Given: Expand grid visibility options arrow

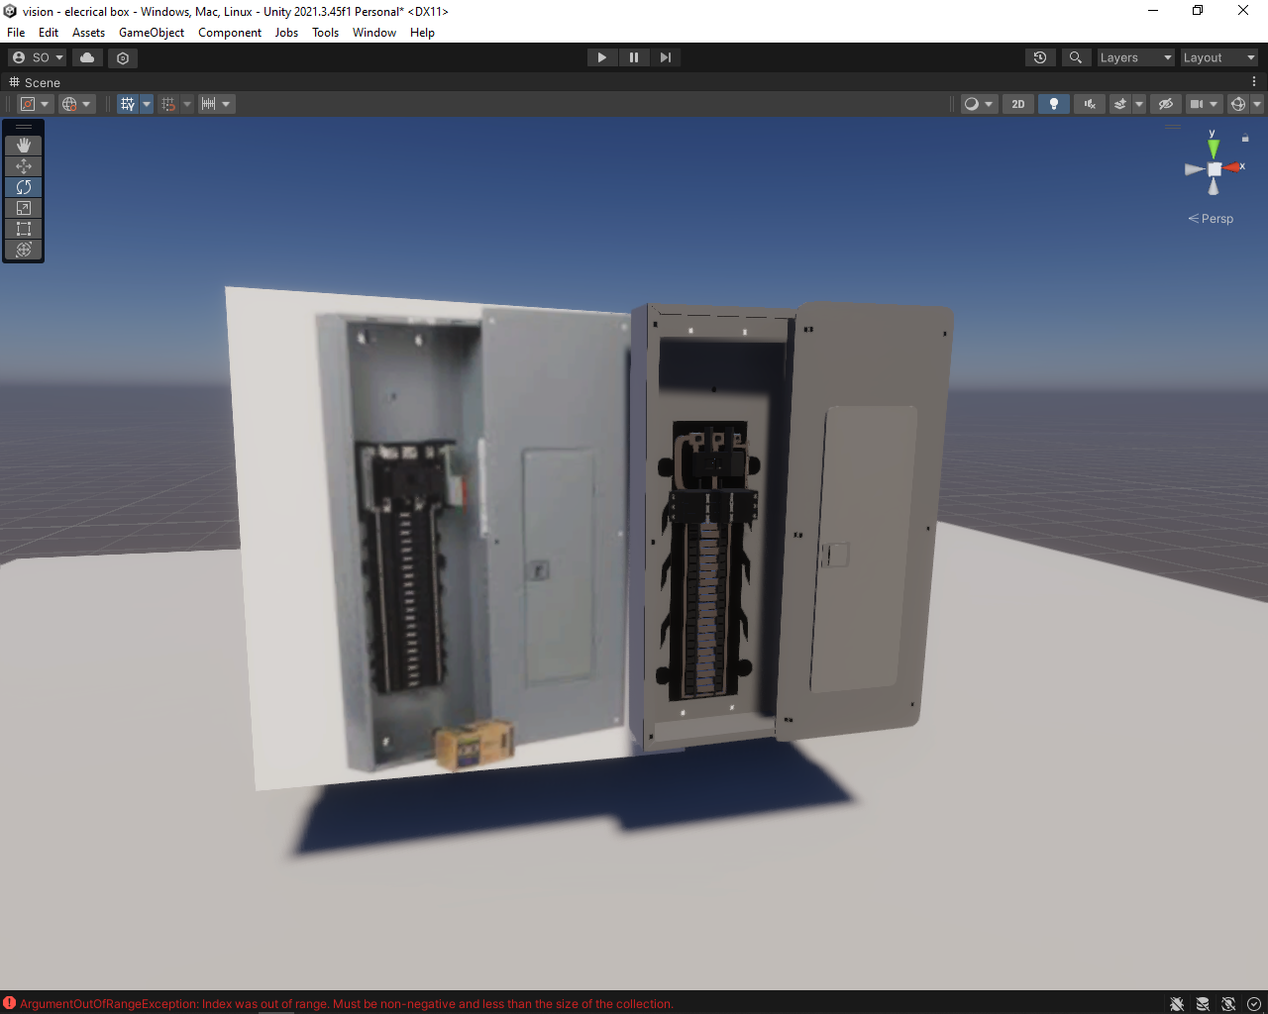Looking at the screenshot, I should click(147, 104).
